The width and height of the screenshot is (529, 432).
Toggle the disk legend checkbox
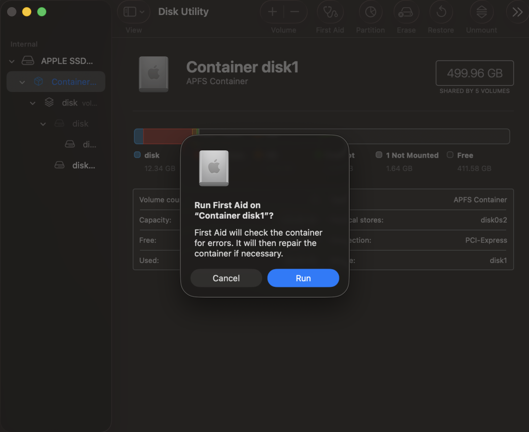(x=137, y=155)
